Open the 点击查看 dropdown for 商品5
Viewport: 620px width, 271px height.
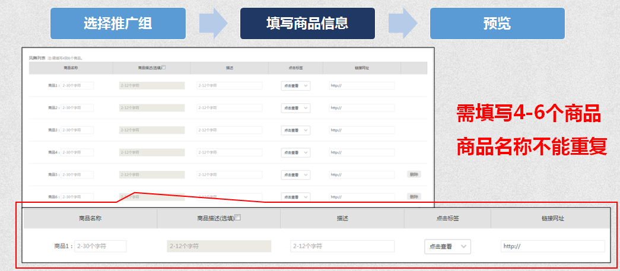[x=295, y=175]
